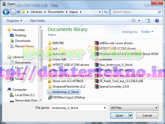
Task: Open the view options dropdown arrow
Action: click(x=139, y=21)
